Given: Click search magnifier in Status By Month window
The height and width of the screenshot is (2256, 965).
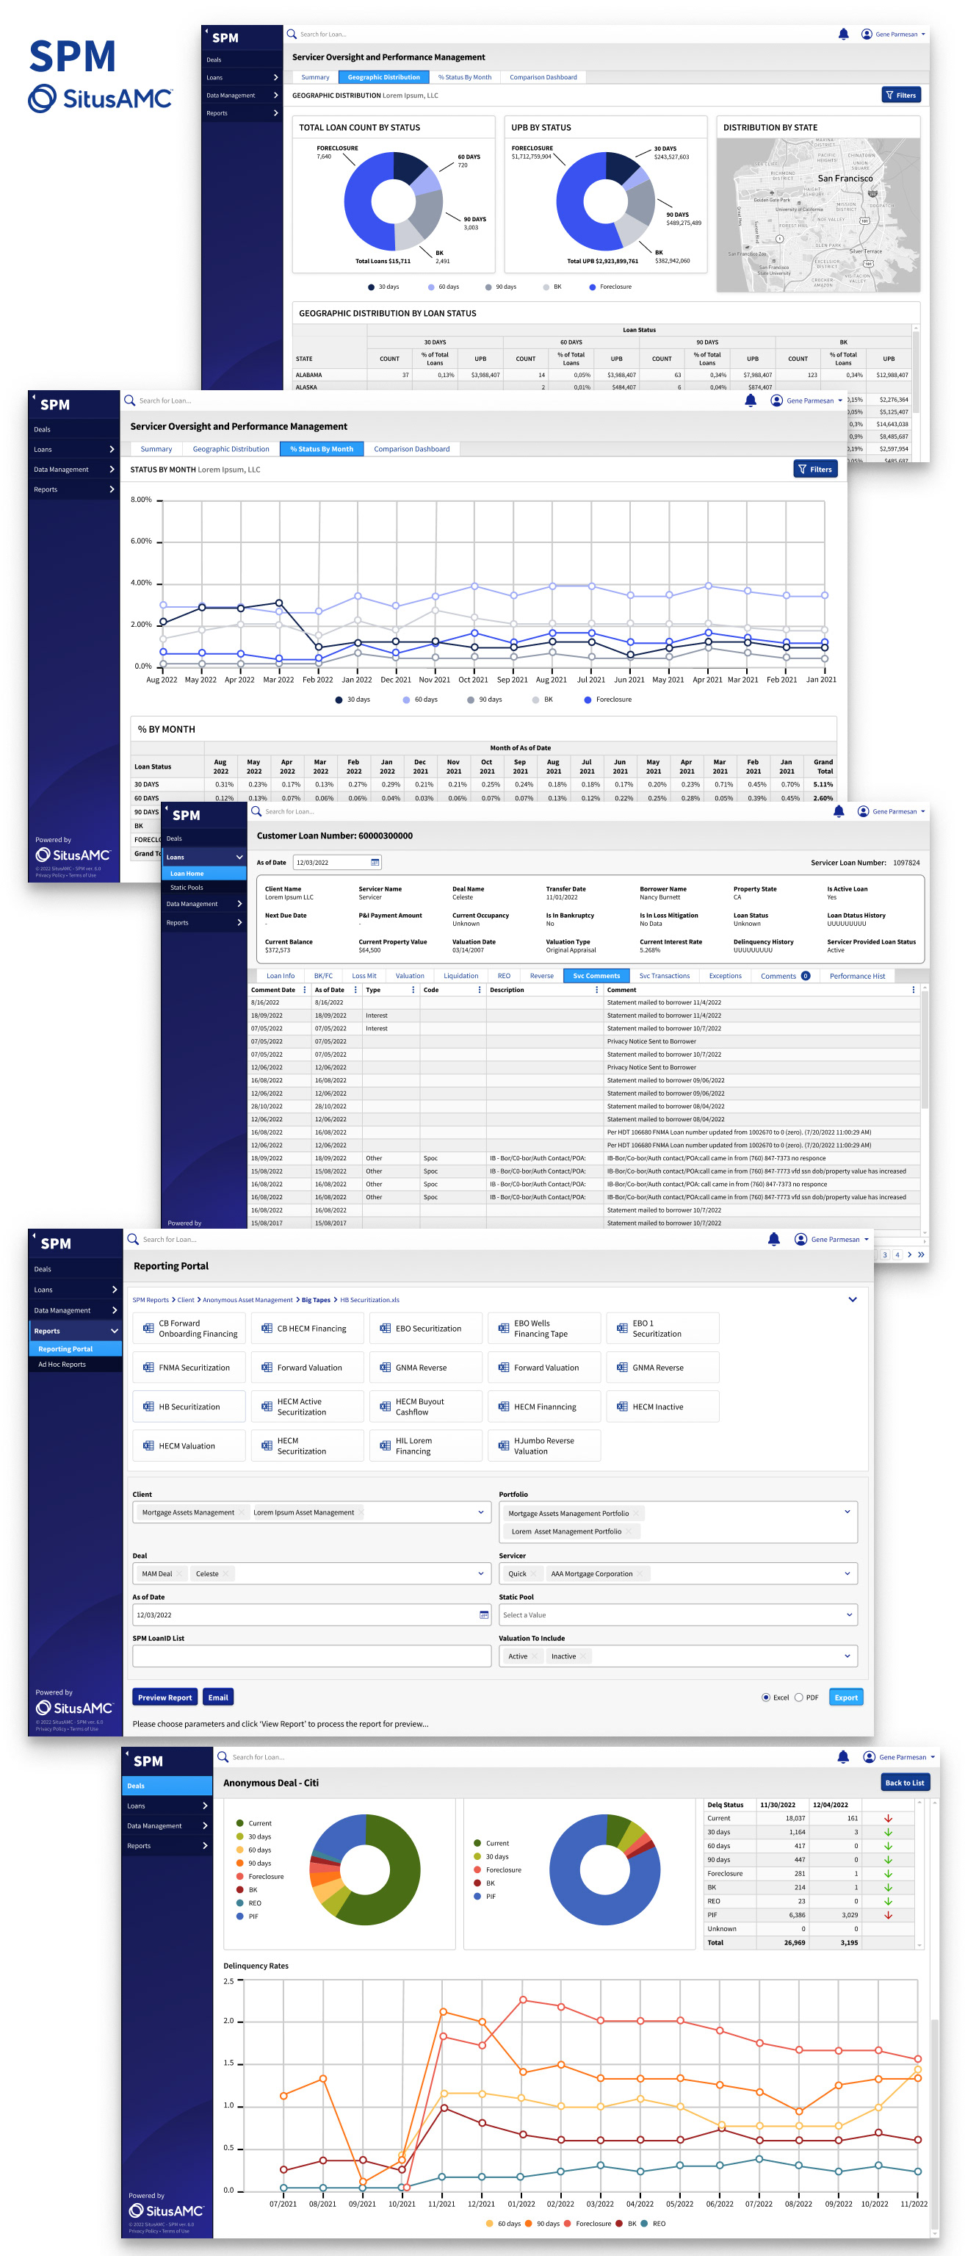Looking at the screenshot, I should tap(129, 400).
